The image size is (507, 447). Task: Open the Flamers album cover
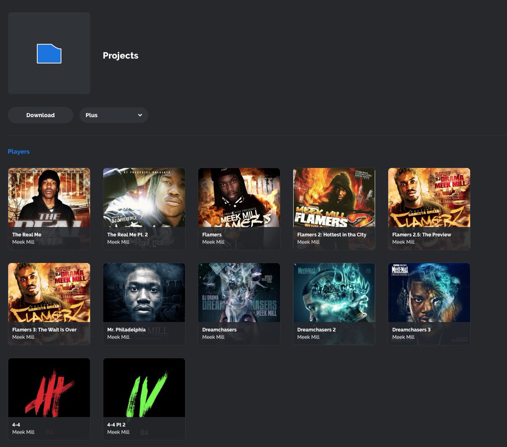point(239,197)
